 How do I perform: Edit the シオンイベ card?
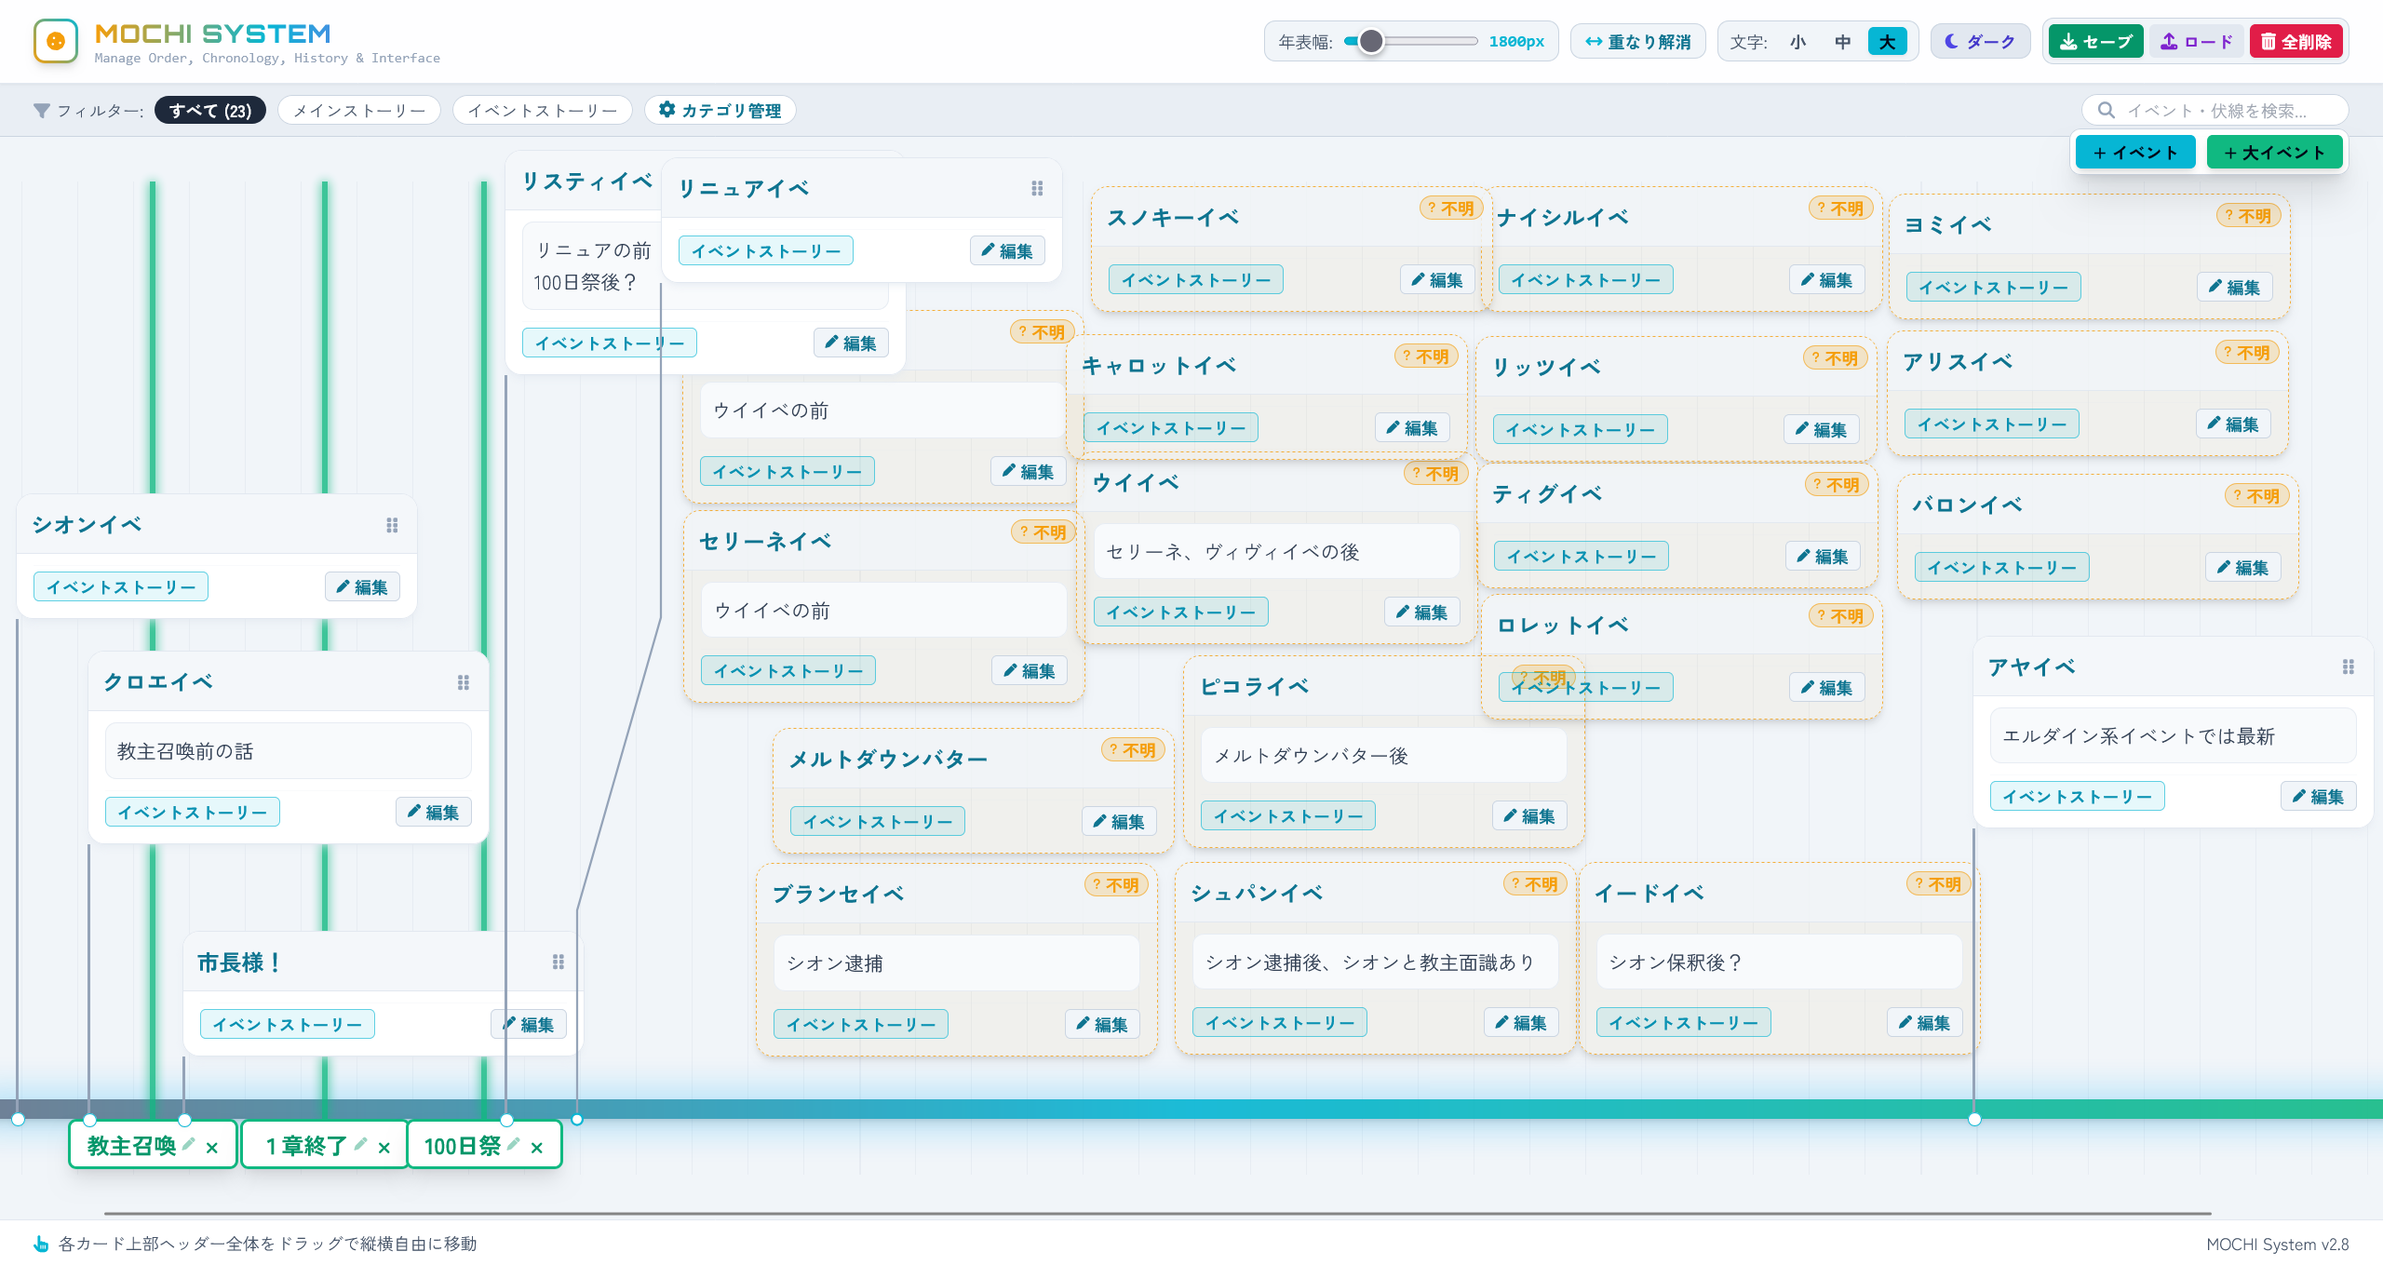pos(362,586)
